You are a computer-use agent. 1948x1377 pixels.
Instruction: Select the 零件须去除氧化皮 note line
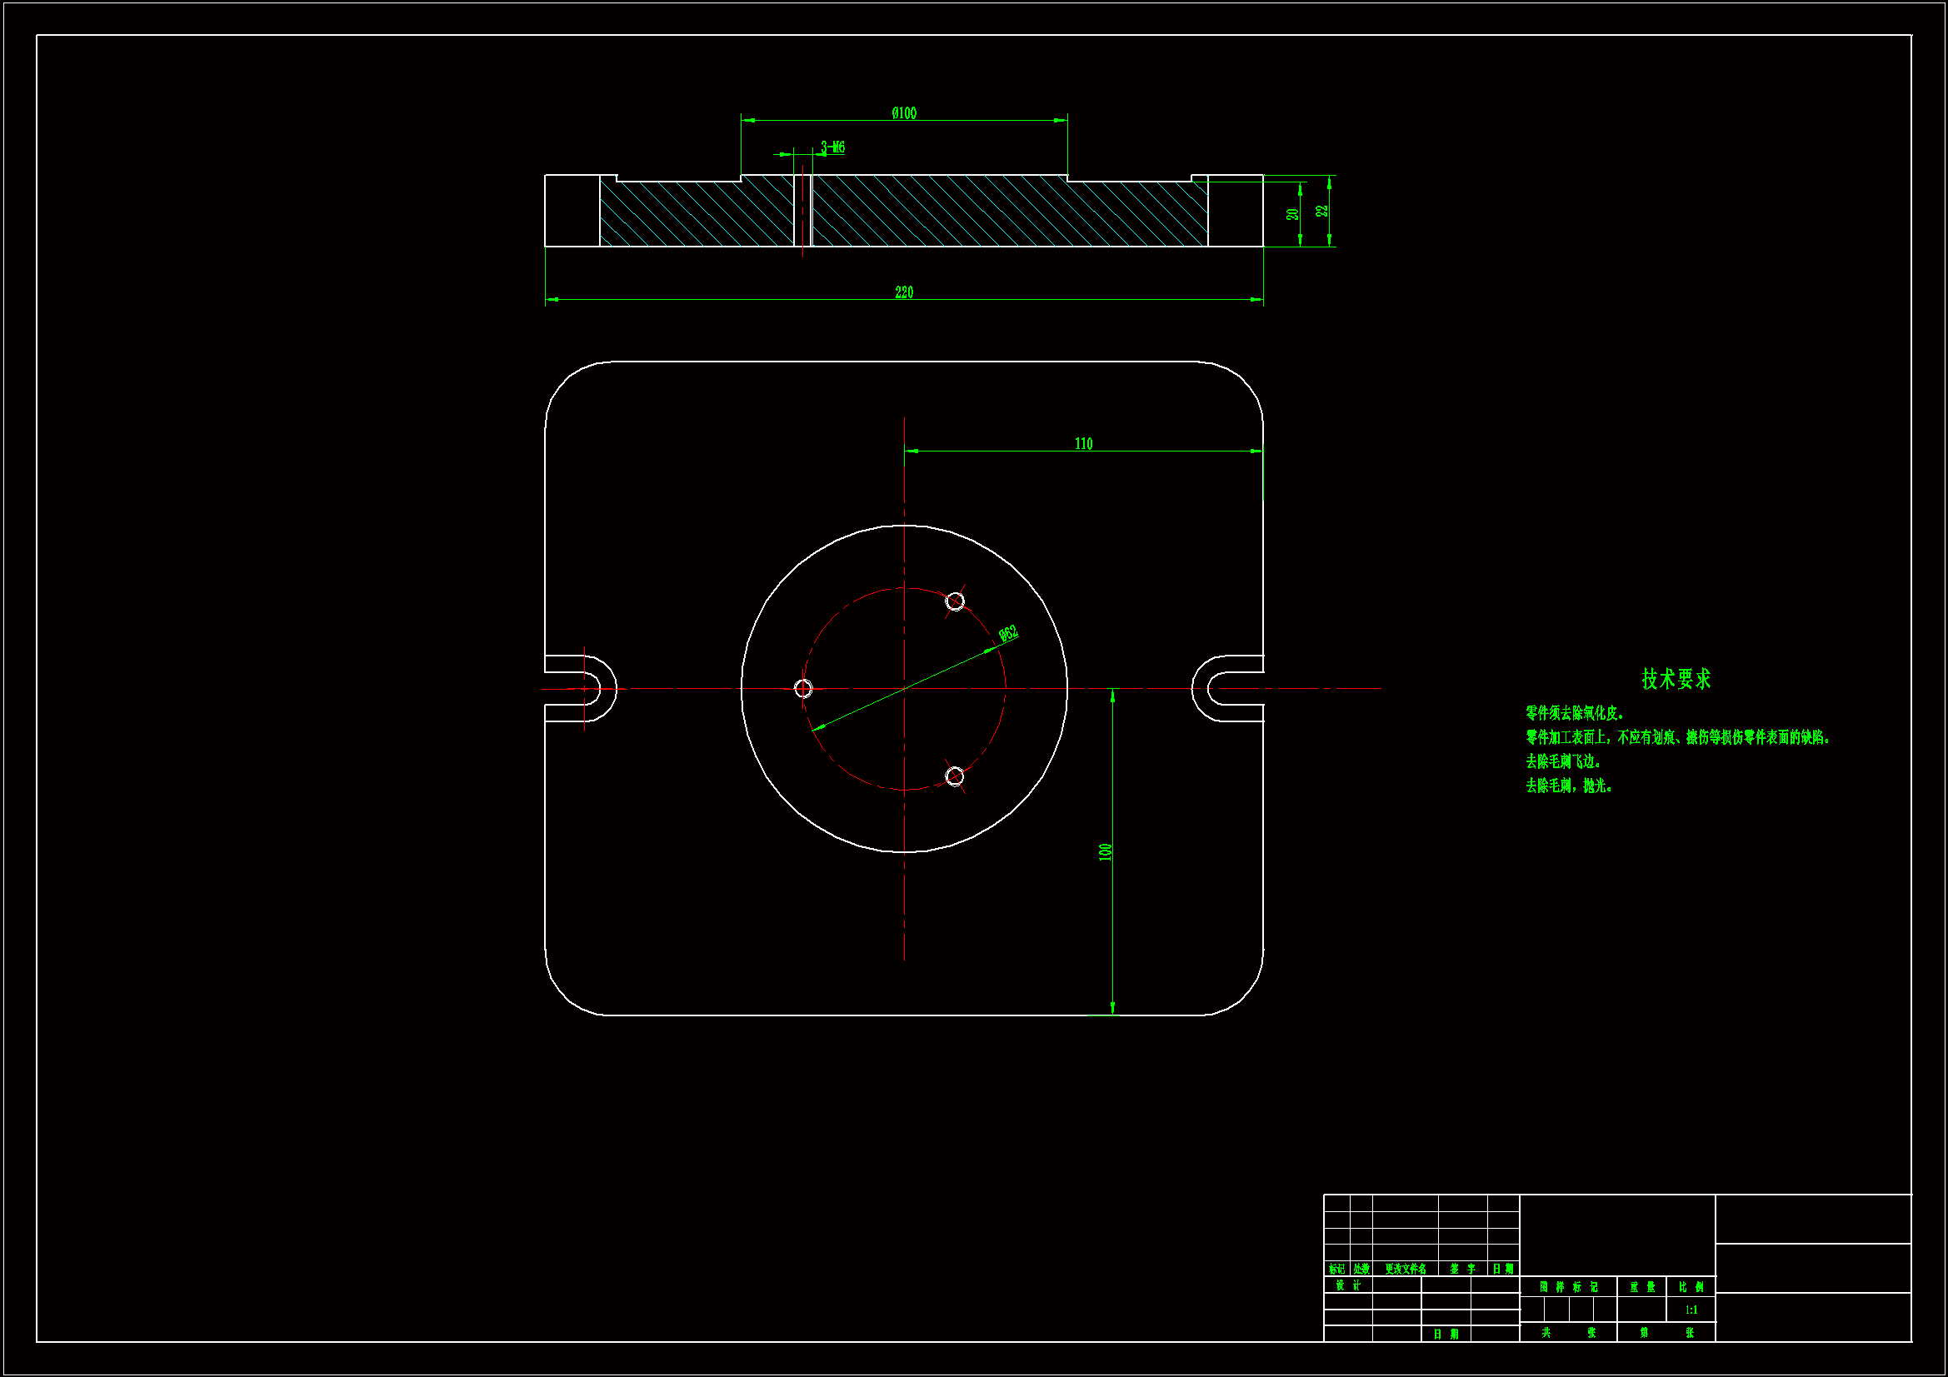(1574, 714)
